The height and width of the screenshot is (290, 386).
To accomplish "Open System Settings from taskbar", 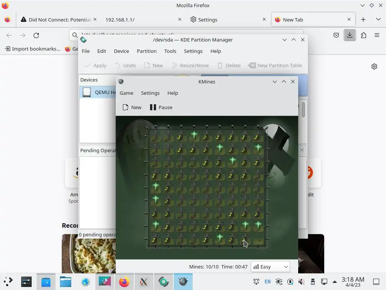I will click(26, 282).
